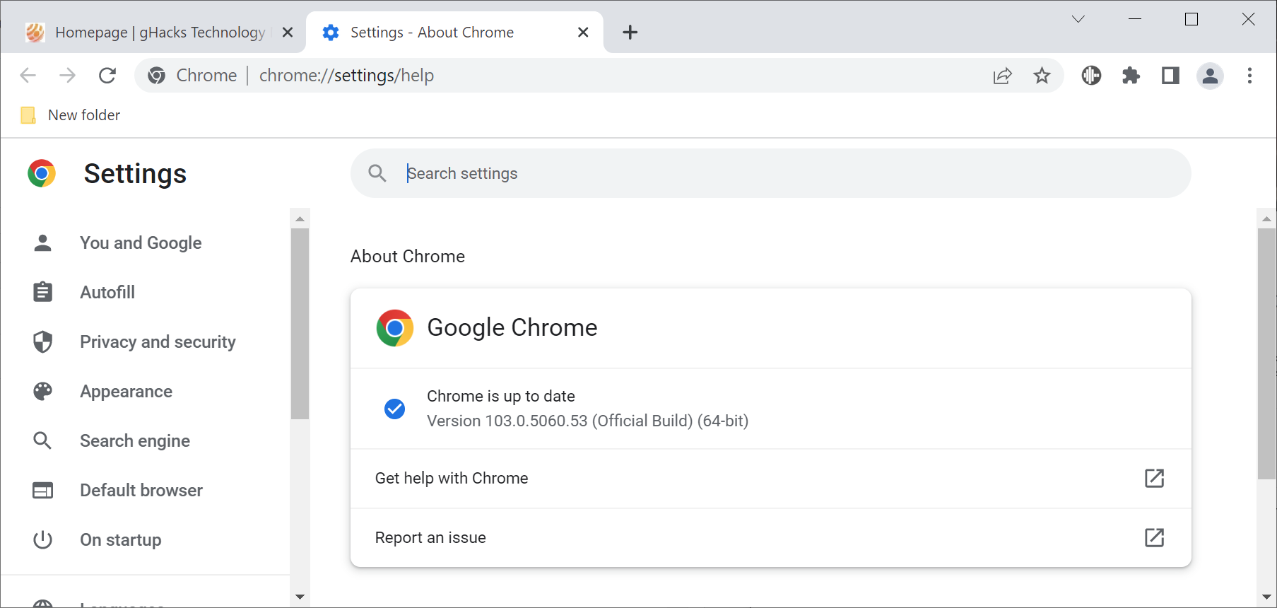Click the Google Chrome logo in About card
This screenshot has width=1277, height=608.
[x=394, y=328]
